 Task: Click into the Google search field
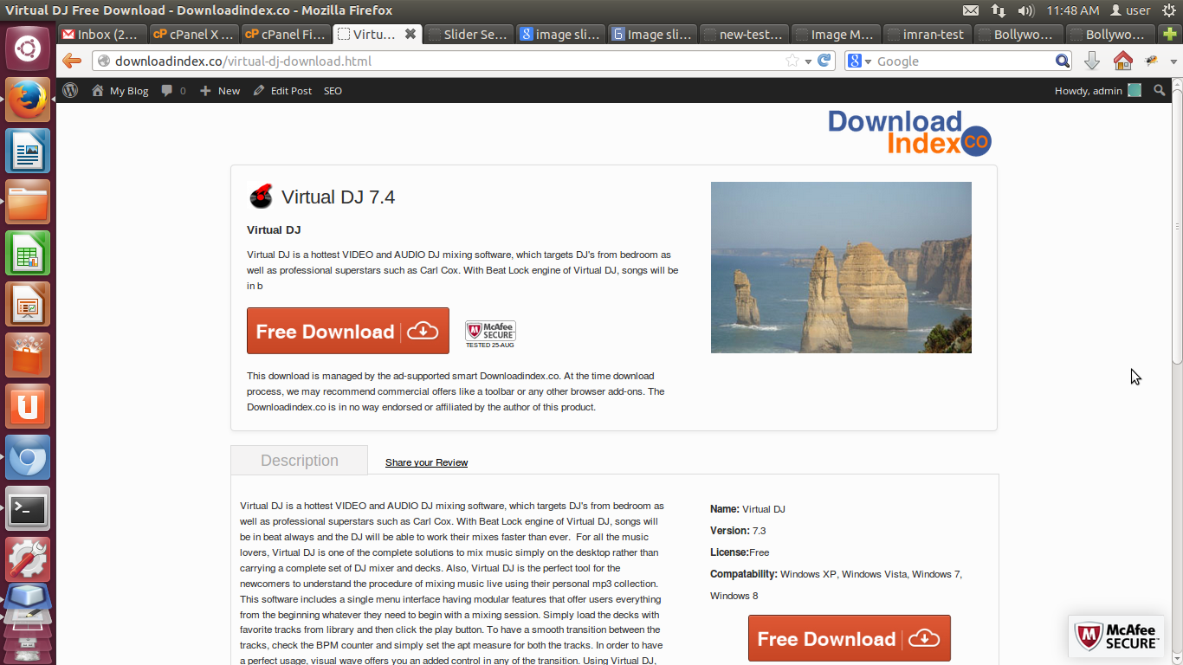pos(963,61)
